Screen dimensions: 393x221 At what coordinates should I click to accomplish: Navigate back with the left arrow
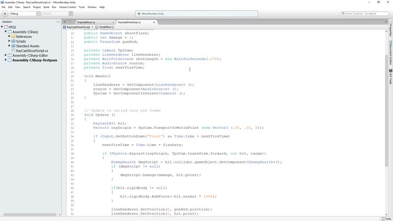pyautogui.click(x=64, y=22)
